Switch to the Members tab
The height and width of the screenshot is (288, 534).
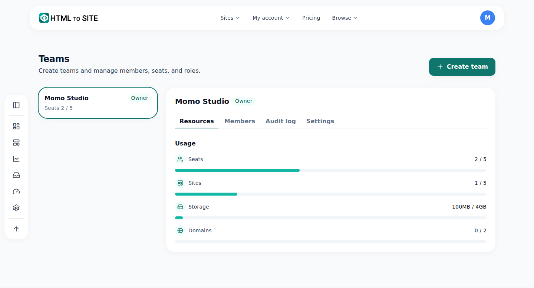tap(240, 121)
